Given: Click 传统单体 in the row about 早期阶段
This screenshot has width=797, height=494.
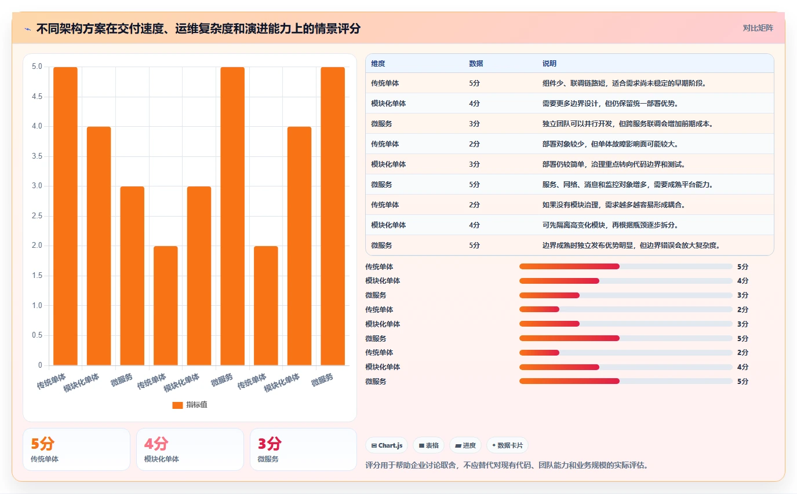Looking at the screenshot, I should pyautogui.click(x=385, y=83).
